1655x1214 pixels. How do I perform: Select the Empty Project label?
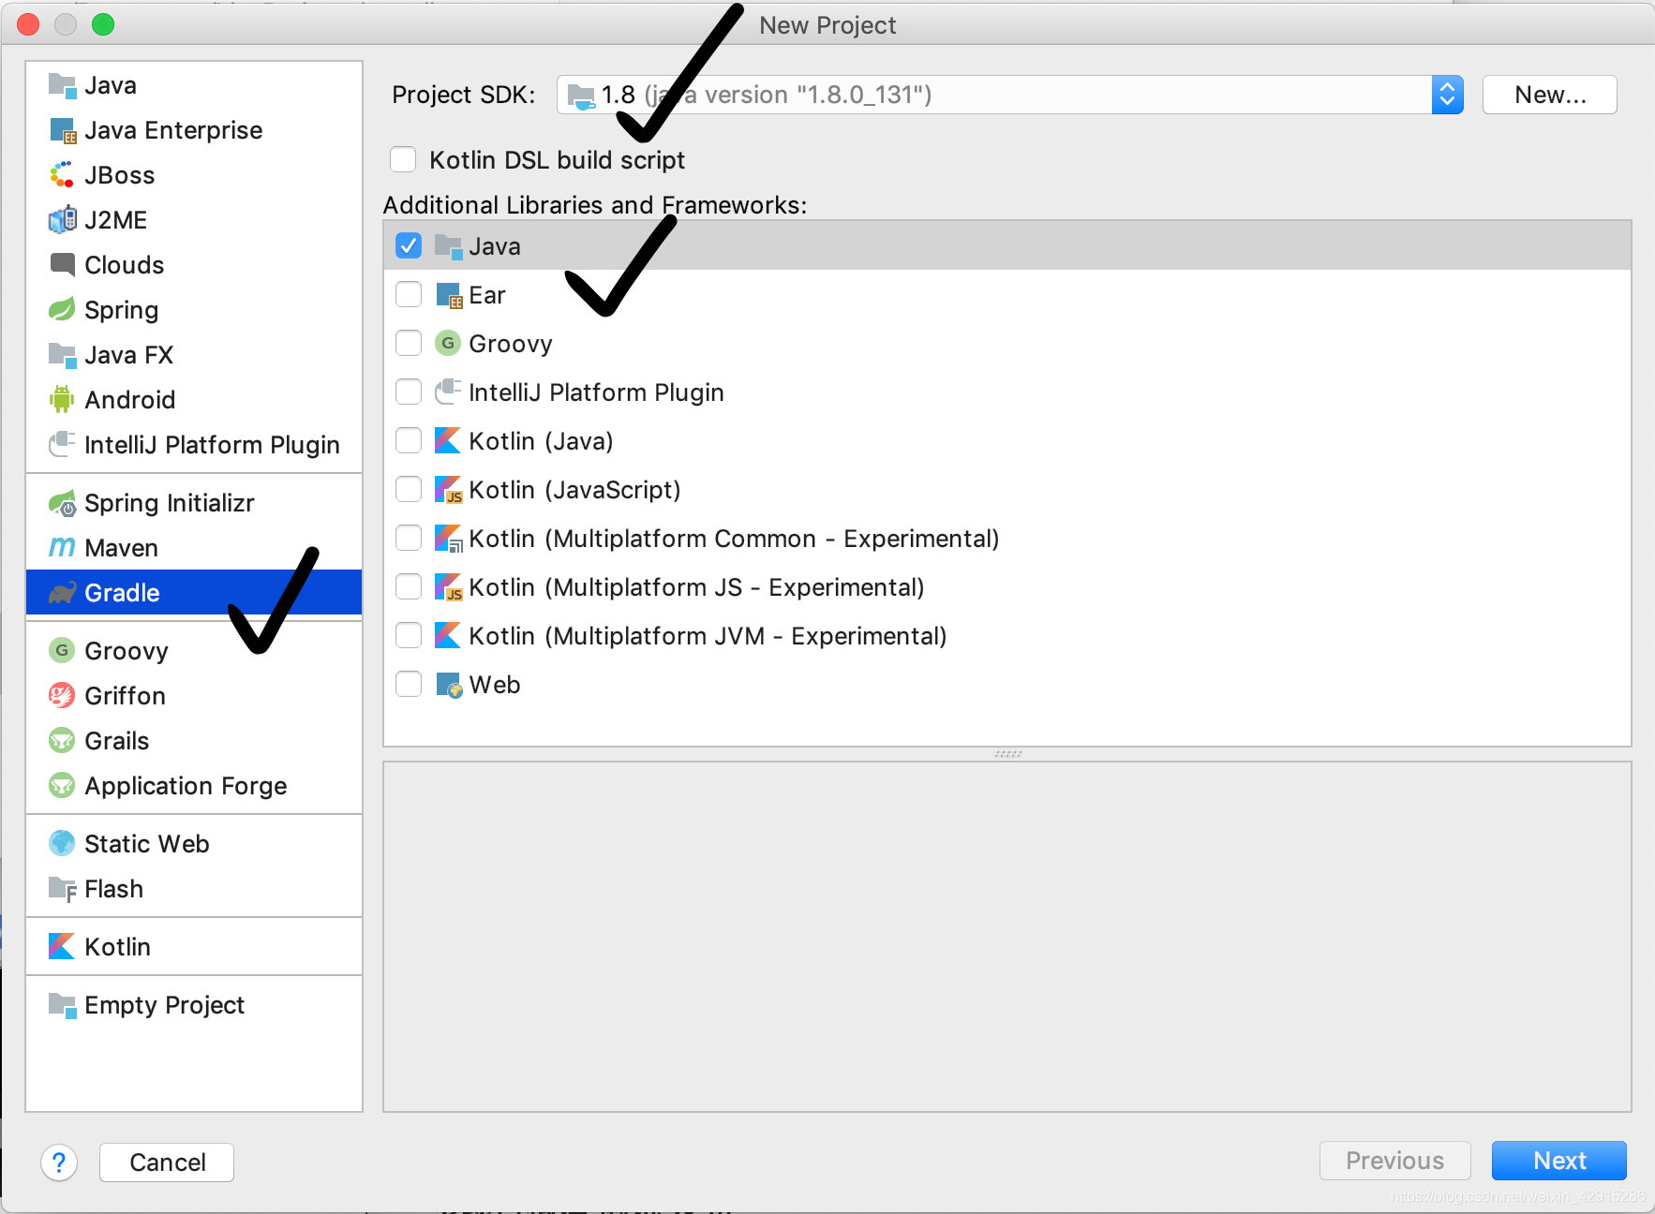click(x=164, y=1005)
